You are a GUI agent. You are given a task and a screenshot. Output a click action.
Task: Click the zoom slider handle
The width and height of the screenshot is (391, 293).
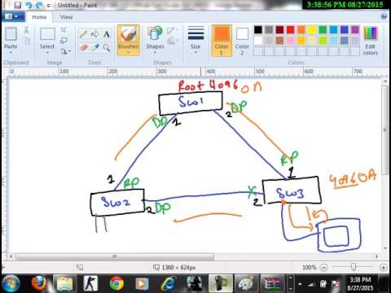pos(354,268)
